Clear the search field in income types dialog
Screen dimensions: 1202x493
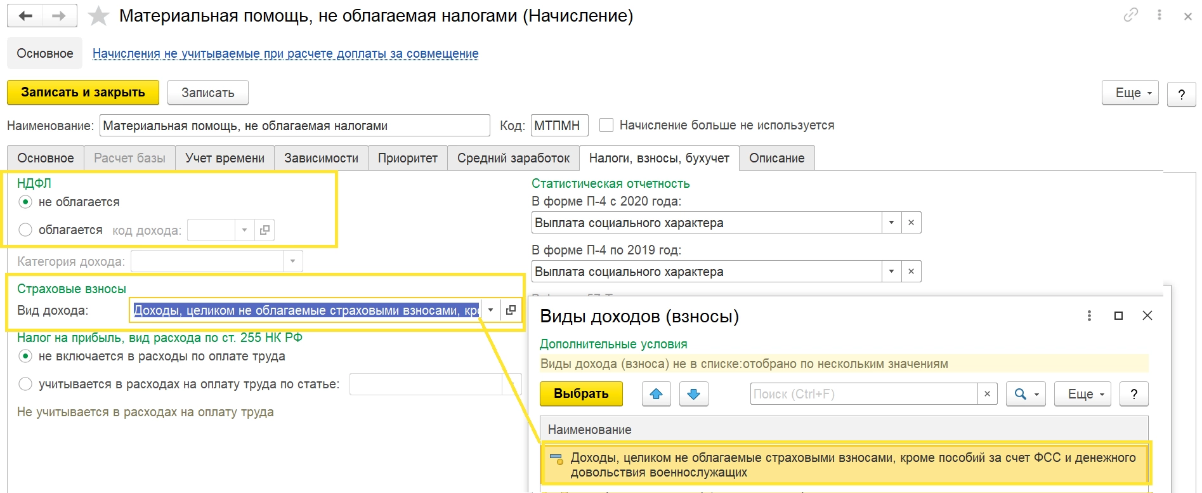(x=987, y=394)
